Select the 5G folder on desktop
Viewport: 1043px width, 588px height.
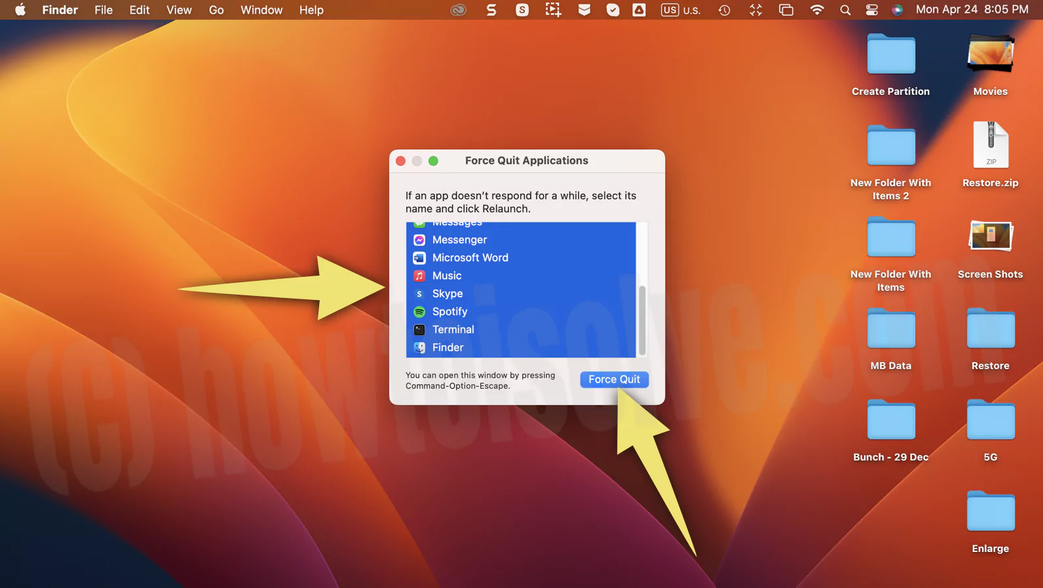[990, 430]
